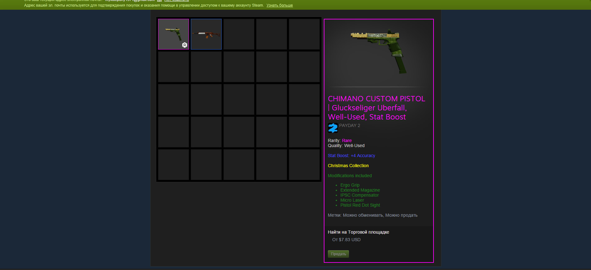Click the 'PAYDAY 2' game name text
591x270 pixels.
point(350,125)
